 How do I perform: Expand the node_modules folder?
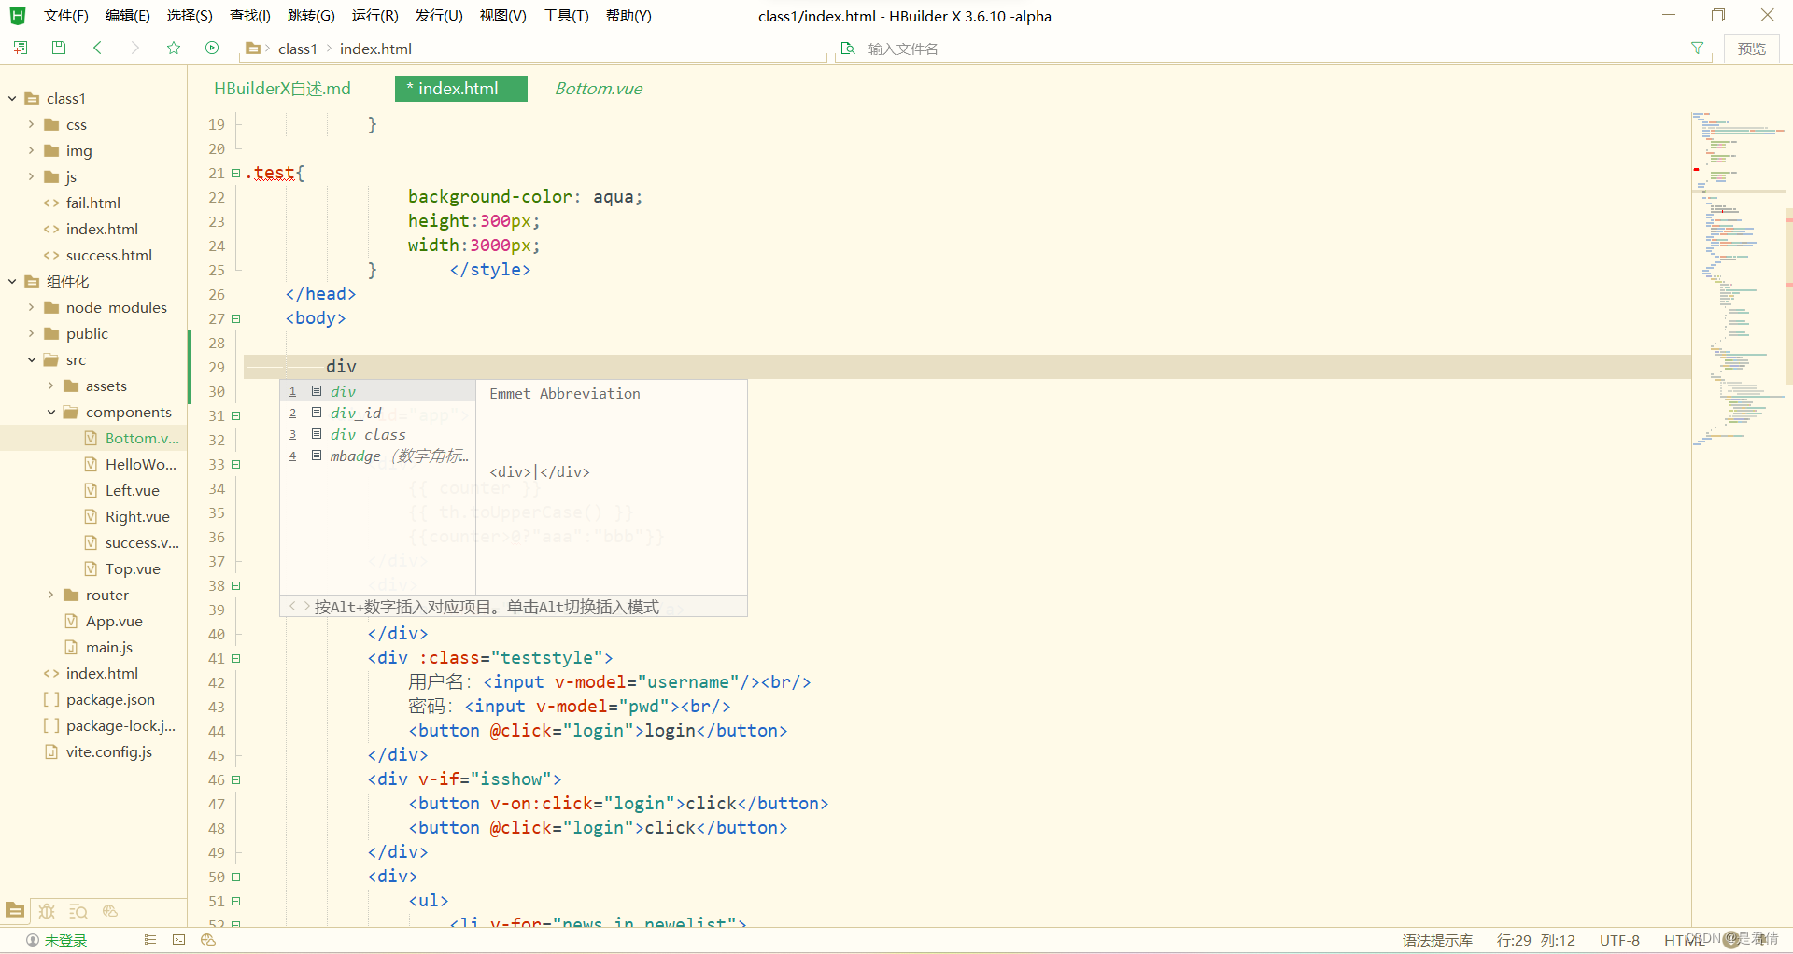point(30,307)
